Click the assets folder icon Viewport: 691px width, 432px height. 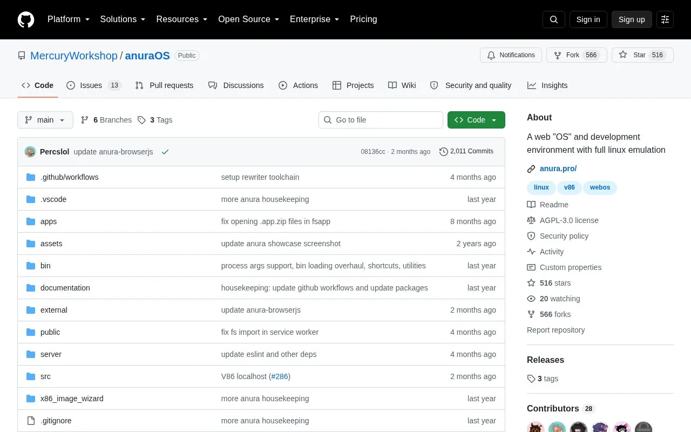coord(31,244)
